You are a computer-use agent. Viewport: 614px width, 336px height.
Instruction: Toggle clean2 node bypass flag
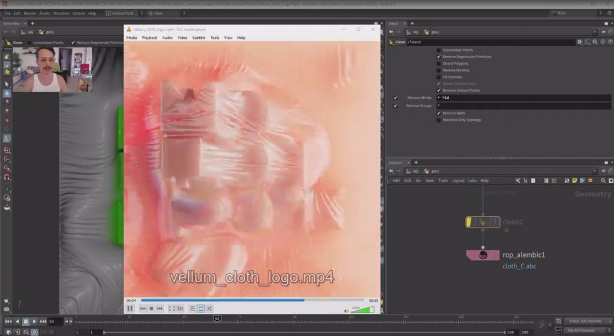pos(469,222)
